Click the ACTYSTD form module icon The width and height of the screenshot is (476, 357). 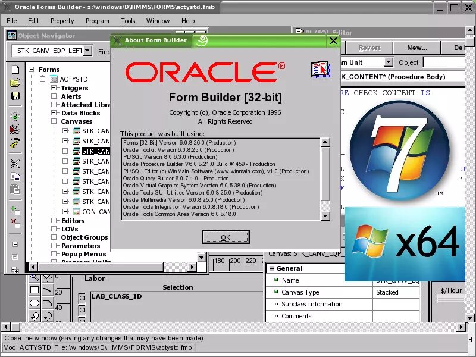click(x=54, y=79)
